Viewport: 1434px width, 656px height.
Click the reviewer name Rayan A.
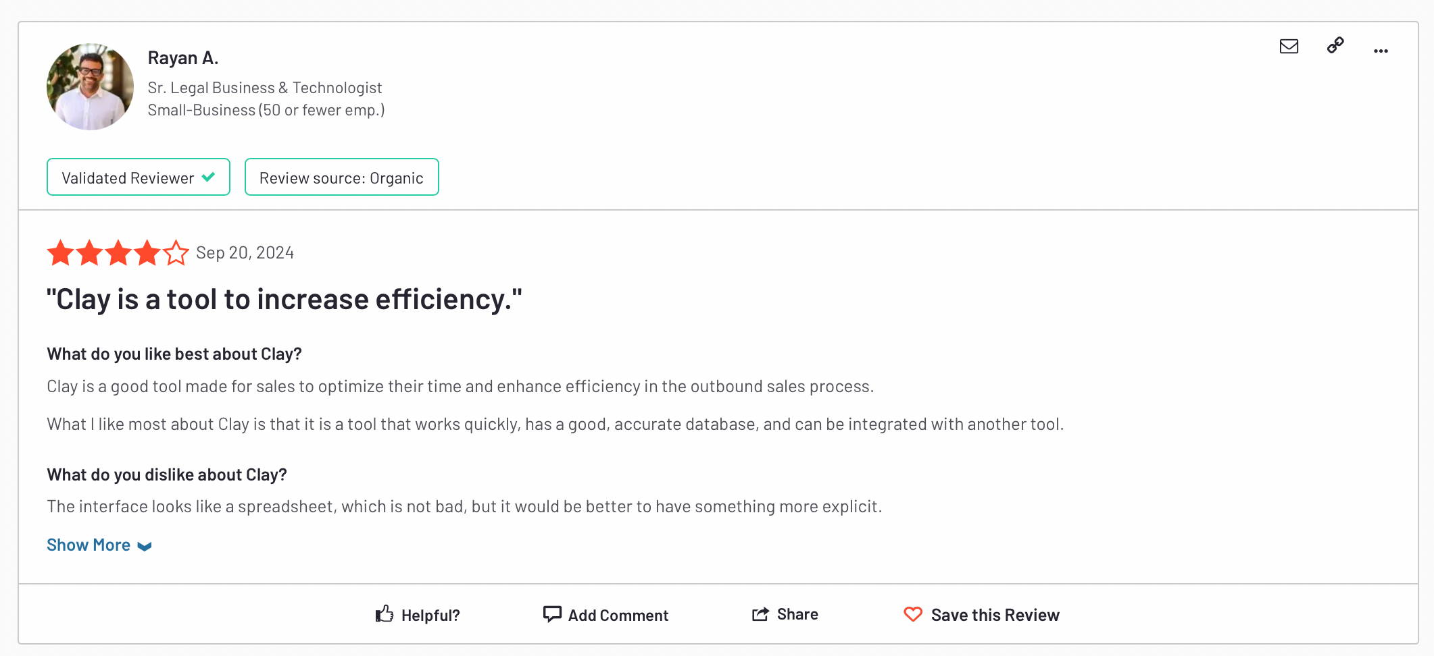(183, 58)
